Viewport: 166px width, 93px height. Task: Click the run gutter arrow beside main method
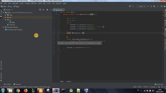(x=57, y=14)
